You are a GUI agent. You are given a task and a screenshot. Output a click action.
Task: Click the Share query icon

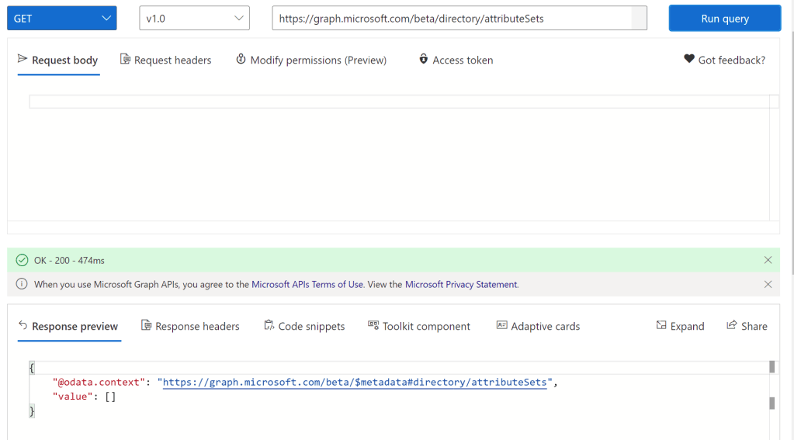click(x=731, y=326)
